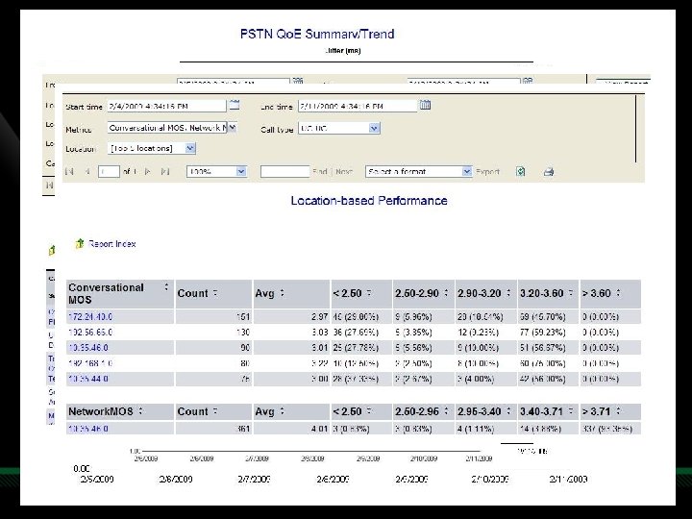Screen dimensions: 692x519
Task: Refresh the report
Action: click(521, 172)
